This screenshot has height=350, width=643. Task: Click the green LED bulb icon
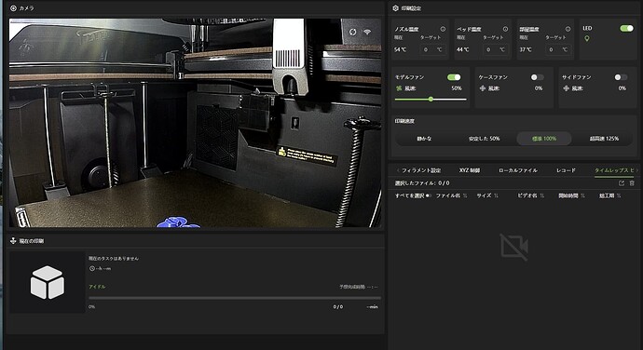coord(587,39)
